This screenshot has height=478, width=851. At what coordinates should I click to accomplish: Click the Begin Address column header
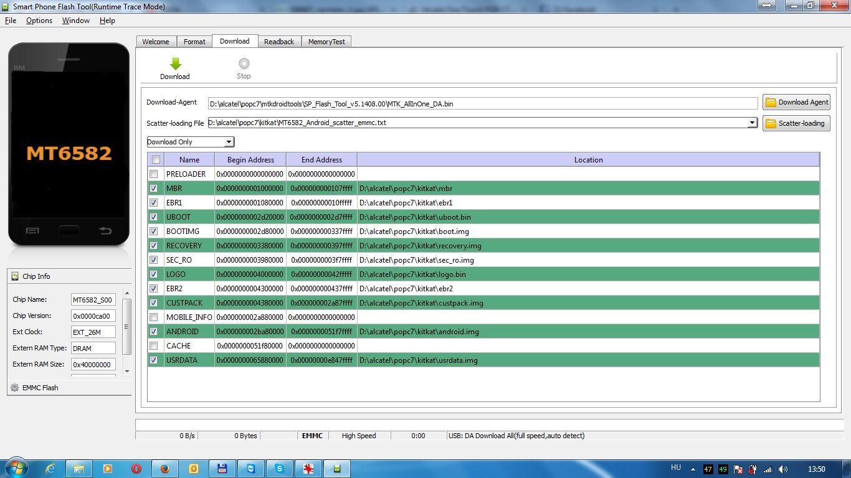250,160
